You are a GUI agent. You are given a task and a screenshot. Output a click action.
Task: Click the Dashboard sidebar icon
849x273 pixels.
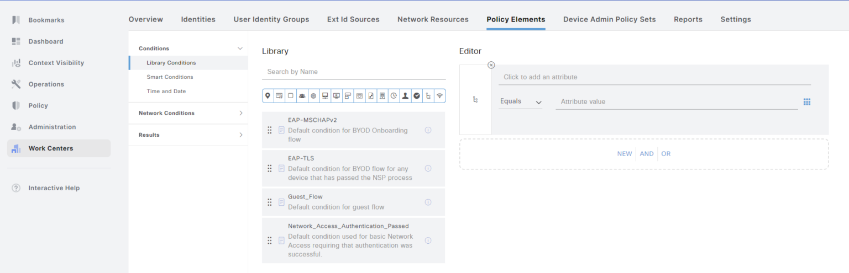click(x=16, y=41)
